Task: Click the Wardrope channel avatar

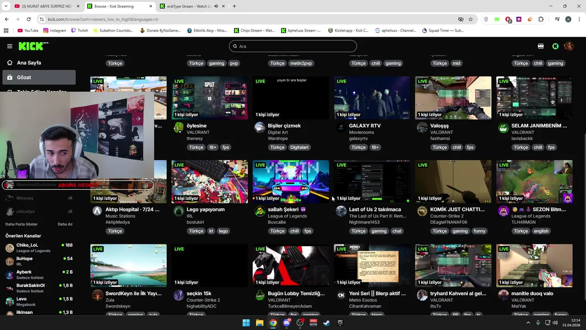Action: click(260, 128)
